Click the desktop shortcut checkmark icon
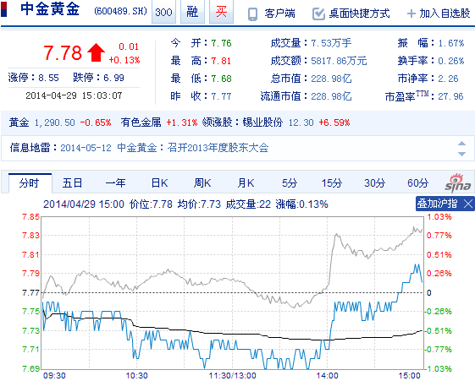The width and height of the screenshot is (475, 381). (318, 14)
